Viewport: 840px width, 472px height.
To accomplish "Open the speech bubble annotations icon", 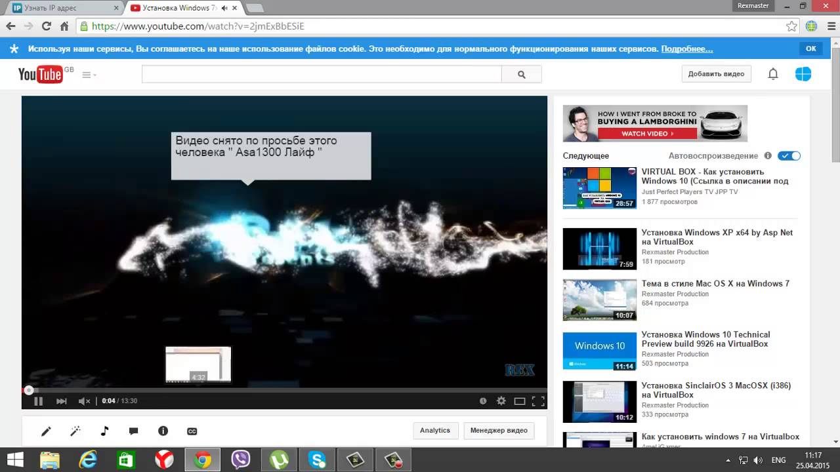I will [134, 431].
